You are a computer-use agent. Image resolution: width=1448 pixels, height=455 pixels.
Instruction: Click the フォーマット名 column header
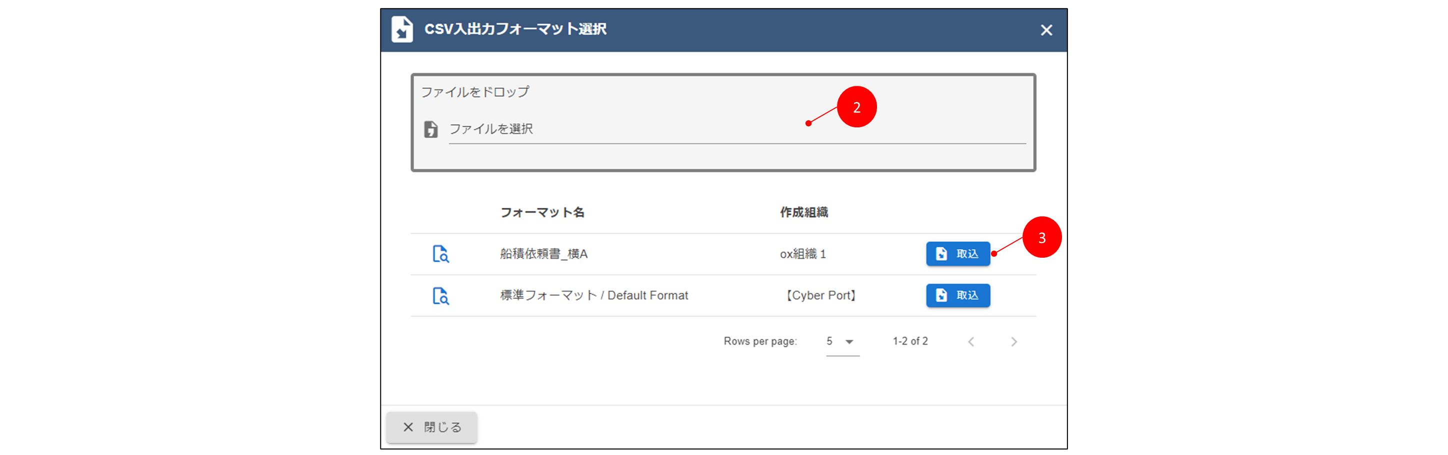[542, 212]
